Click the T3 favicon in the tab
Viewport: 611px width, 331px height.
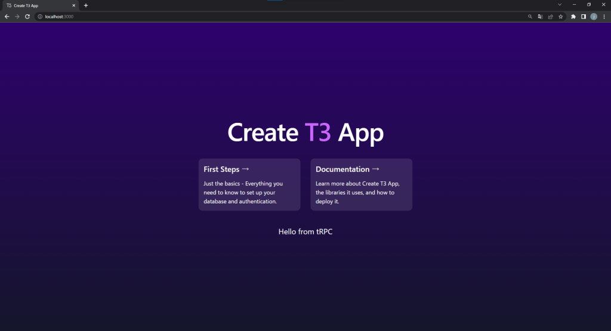click(x=9, y=5)
